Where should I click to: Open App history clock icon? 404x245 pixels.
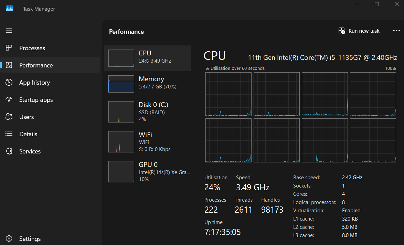[x=9, y=83]
